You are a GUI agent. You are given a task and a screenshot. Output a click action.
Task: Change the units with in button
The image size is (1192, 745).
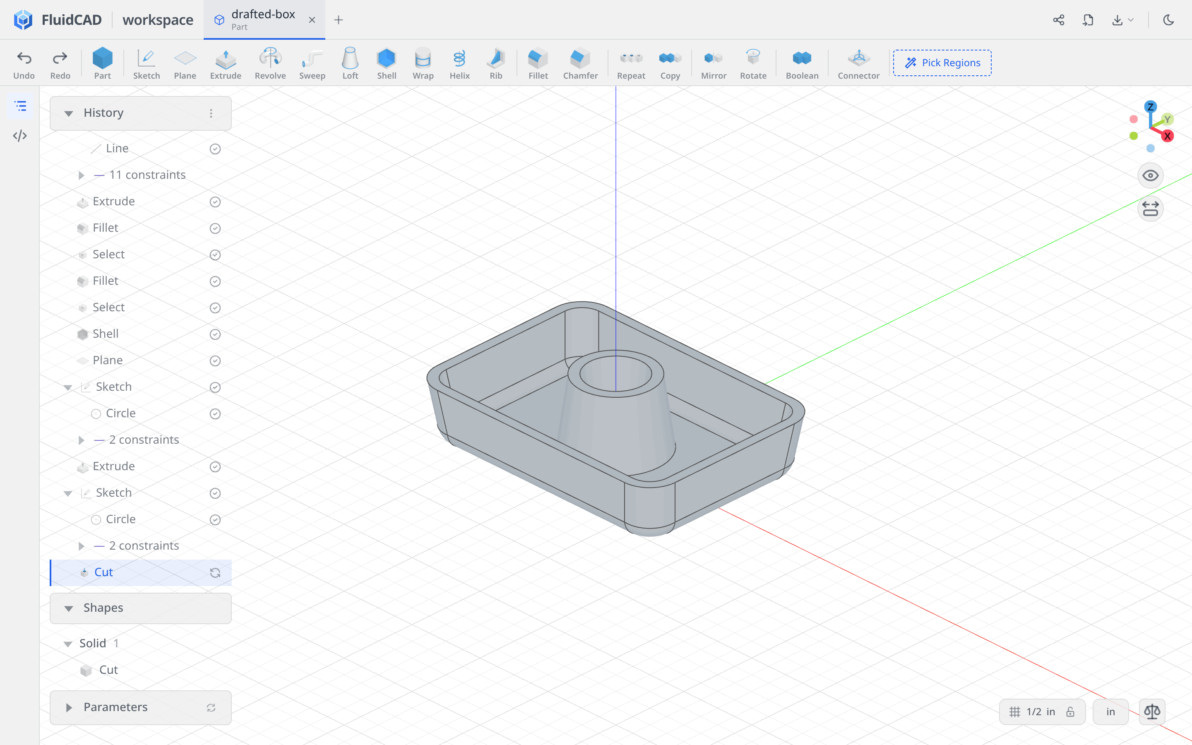click(1110, 711)
